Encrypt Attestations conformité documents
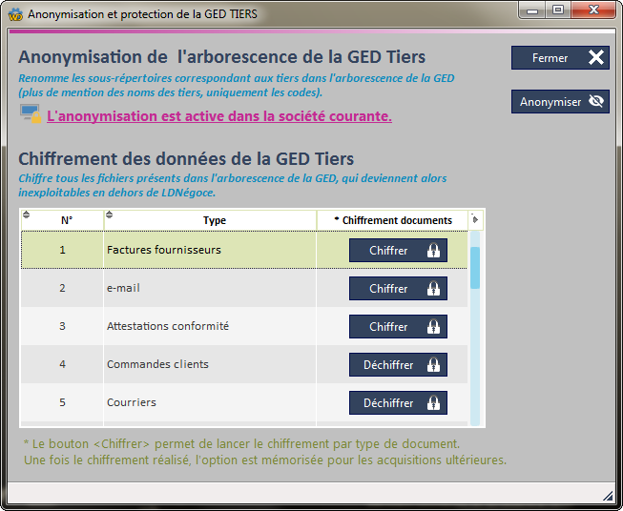This screenshot has height=511, width=623. coord(397,327)
